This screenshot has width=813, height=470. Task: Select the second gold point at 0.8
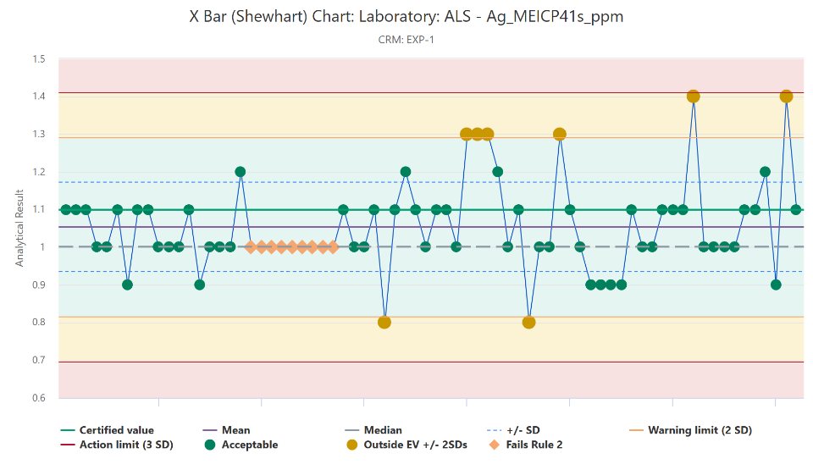tap(528, 322)
